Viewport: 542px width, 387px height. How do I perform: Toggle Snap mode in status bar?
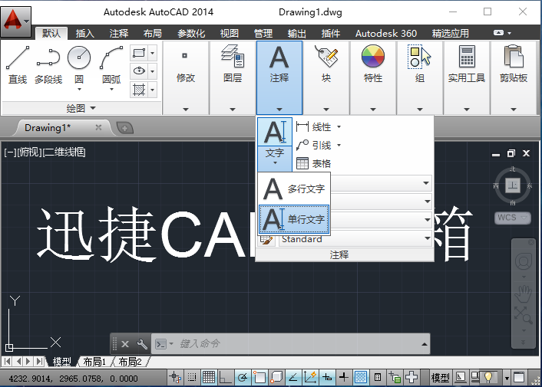[192, 377]
